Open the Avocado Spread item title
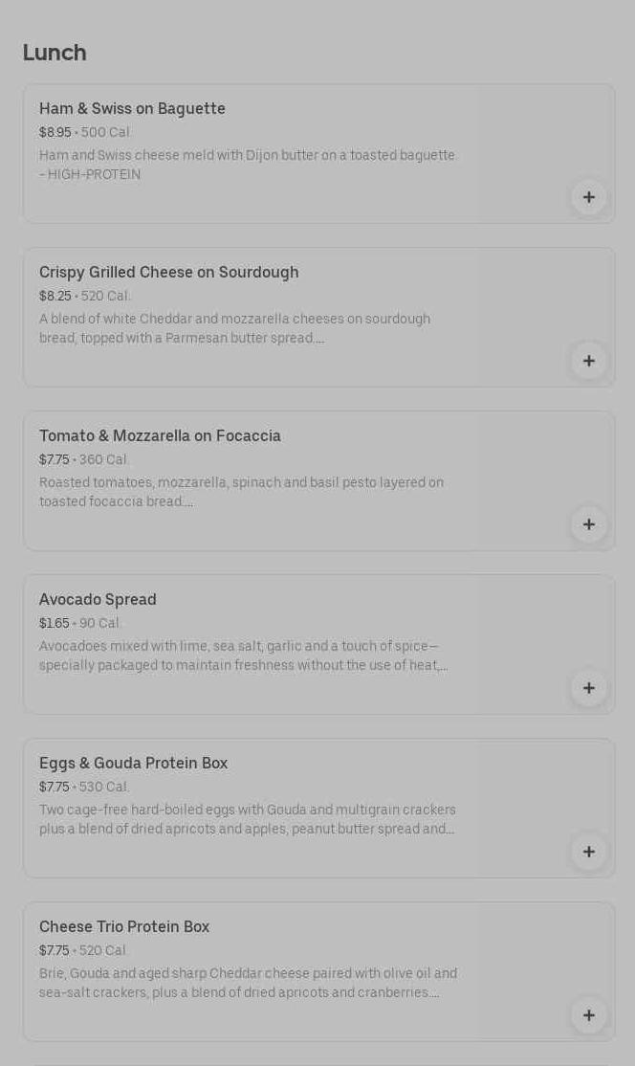The image size is (635, 1066). 98,600
